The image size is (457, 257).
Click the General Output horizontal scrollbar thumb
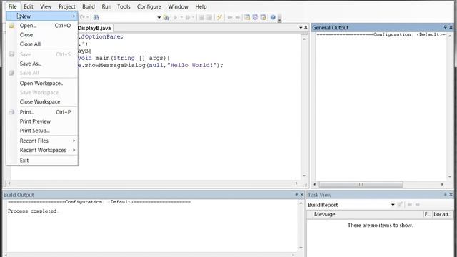[361, 184]
